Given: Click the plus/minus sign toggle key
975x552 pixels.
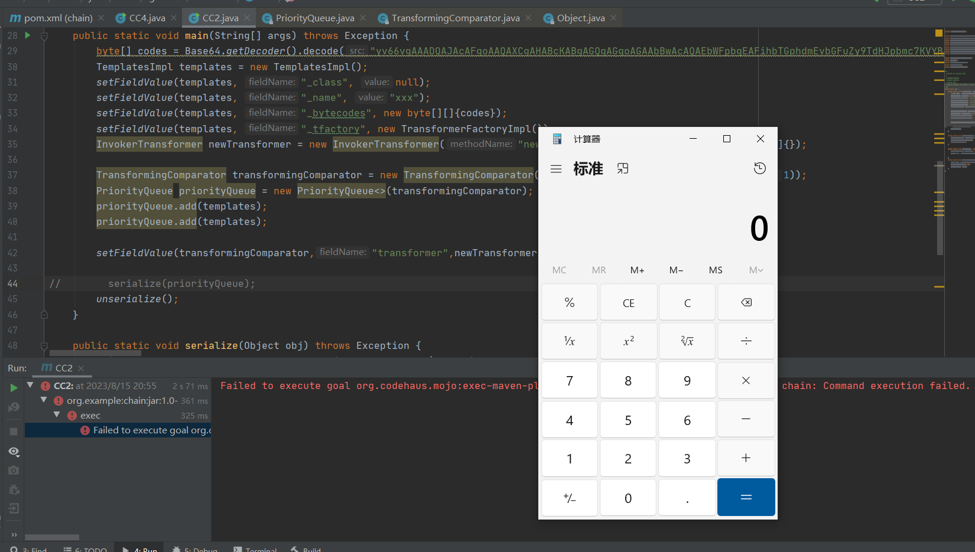Looking at the screenshot, I should [x=570, y=497].
